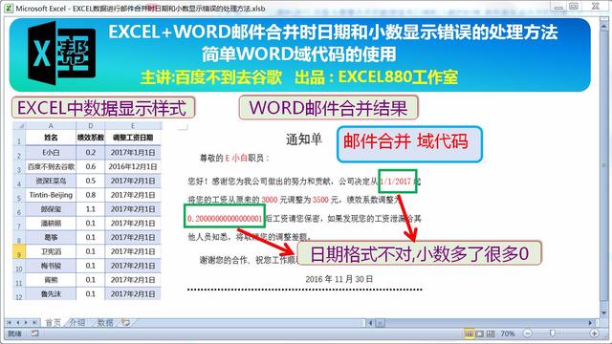Click the zoom in plus button
Viewport: 612px width, 344px height.
[595, 333]
